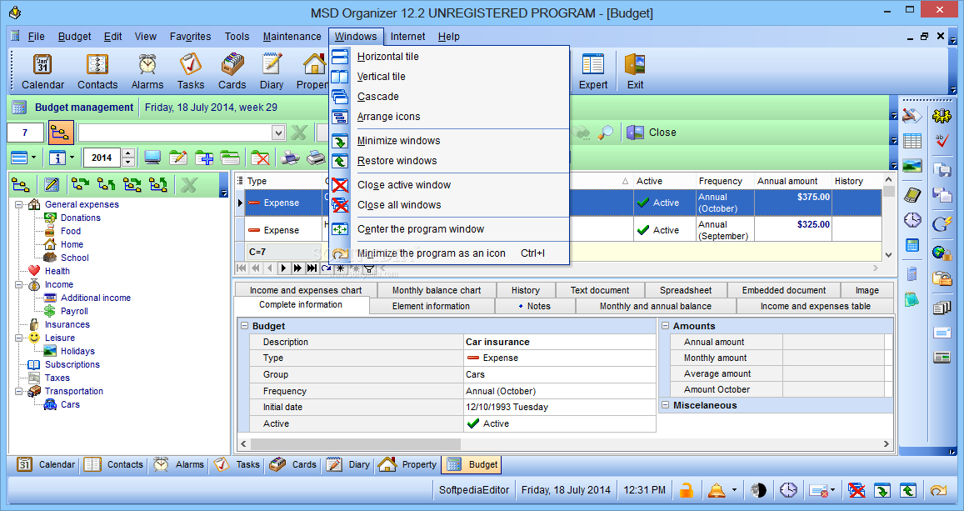This screenshot has width=964, height=511.
Task: Click the bell alarm icon in status bar
Action: [717, 490]
